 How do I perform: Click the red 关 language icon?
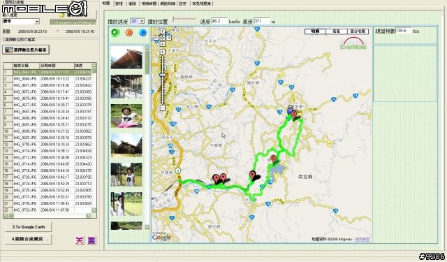pyautogui.click(x=80, y=240)
